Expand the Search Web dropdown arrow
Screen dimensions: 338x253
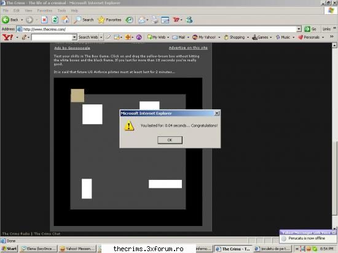101,37
